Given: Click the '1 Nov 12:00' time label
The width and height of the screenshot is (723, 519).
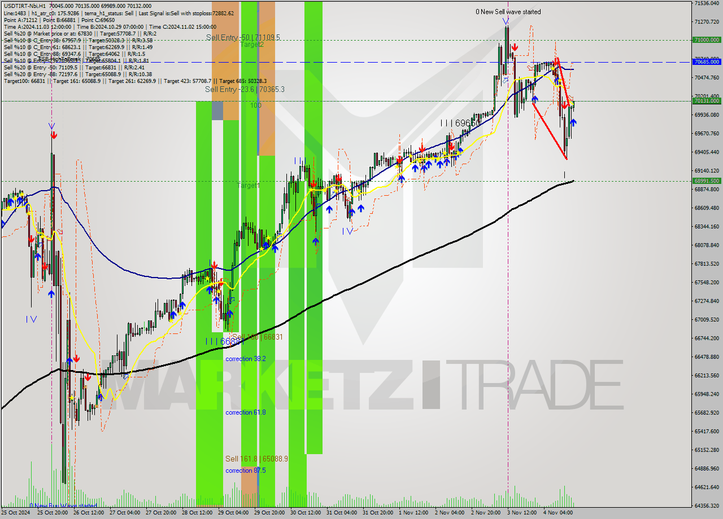Looking at the screenshot, I should click(413, 513).
